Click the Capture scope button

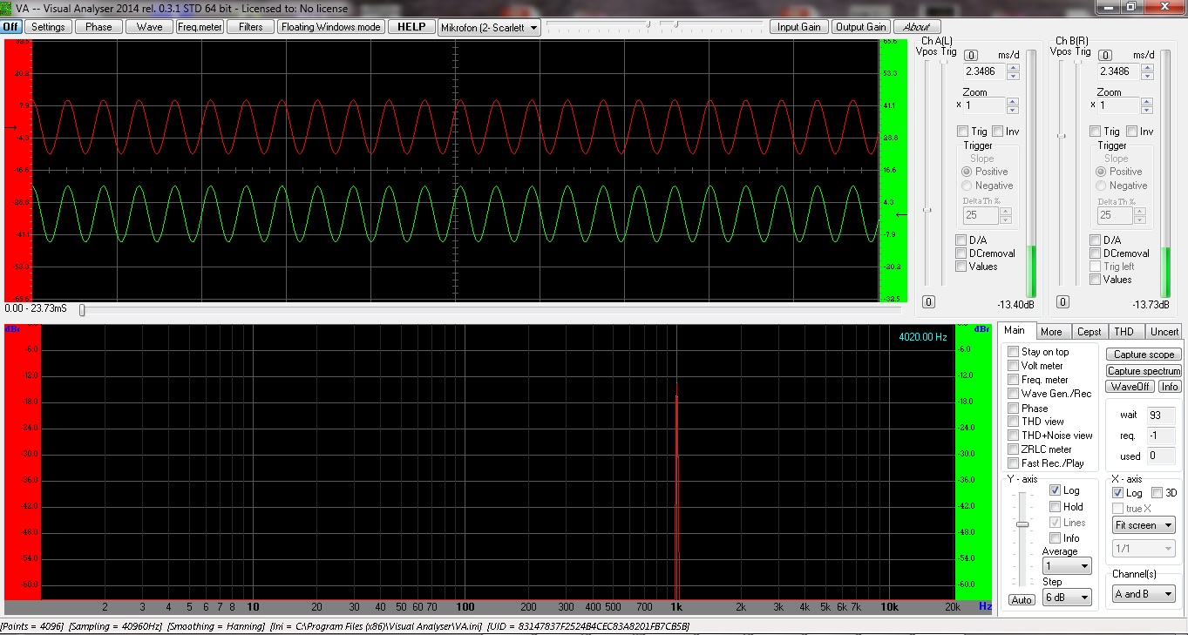pos(1144,355)
